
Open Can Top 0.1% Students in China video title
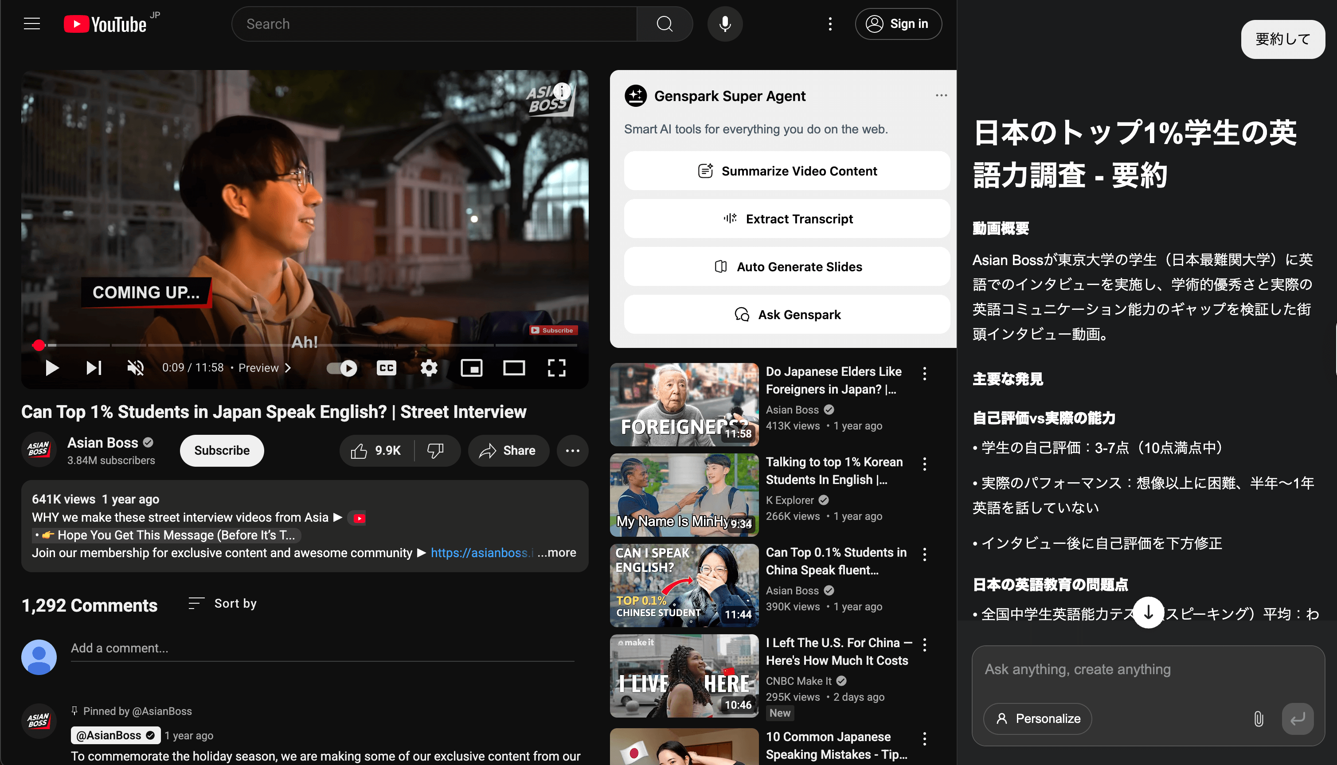coord(837,561)
